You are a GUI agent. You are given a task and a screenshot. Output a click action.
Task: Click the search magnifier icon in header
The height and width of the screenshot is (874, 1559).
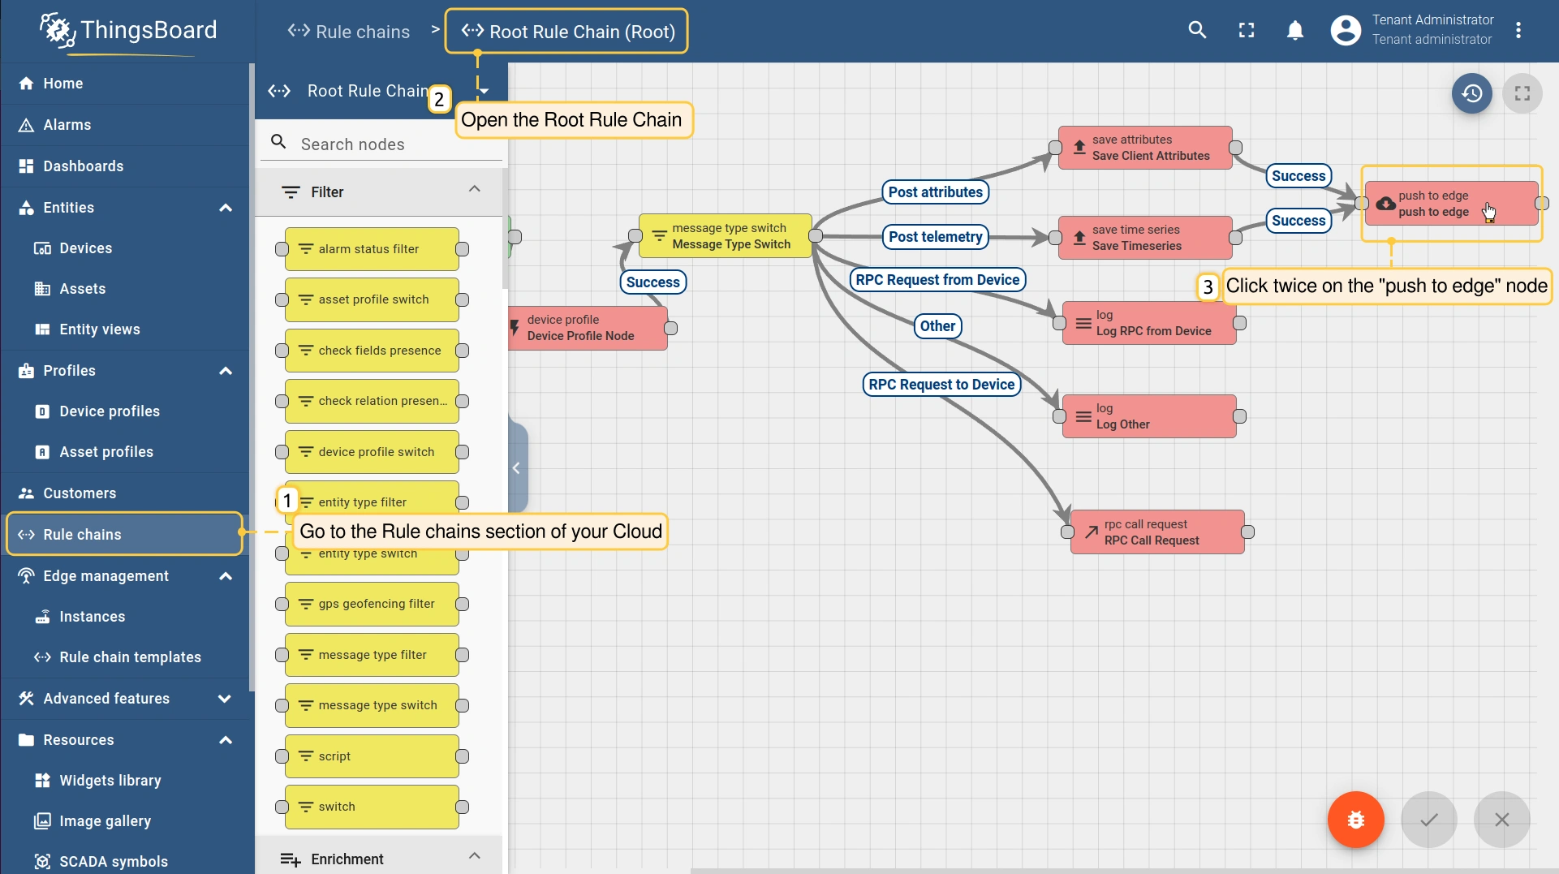pyautogui.click(x=1197, y=31)
